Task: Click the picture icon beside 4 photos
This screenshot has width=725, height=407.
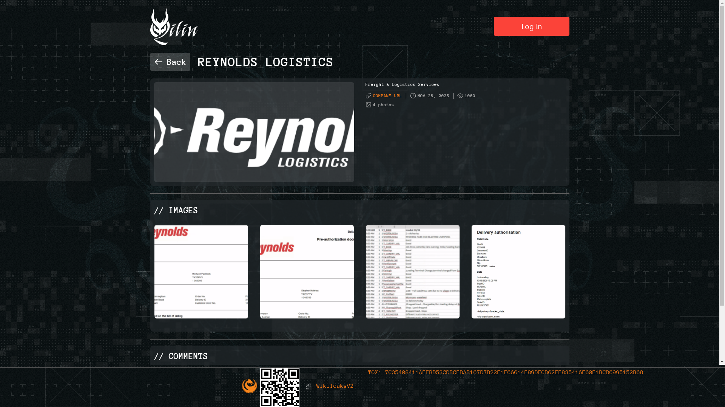Action: (x=369, y=105)
